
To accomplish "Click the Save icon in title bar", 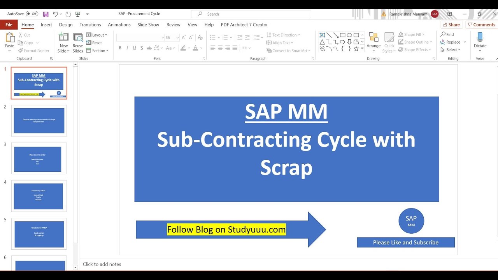I will 46,14.
